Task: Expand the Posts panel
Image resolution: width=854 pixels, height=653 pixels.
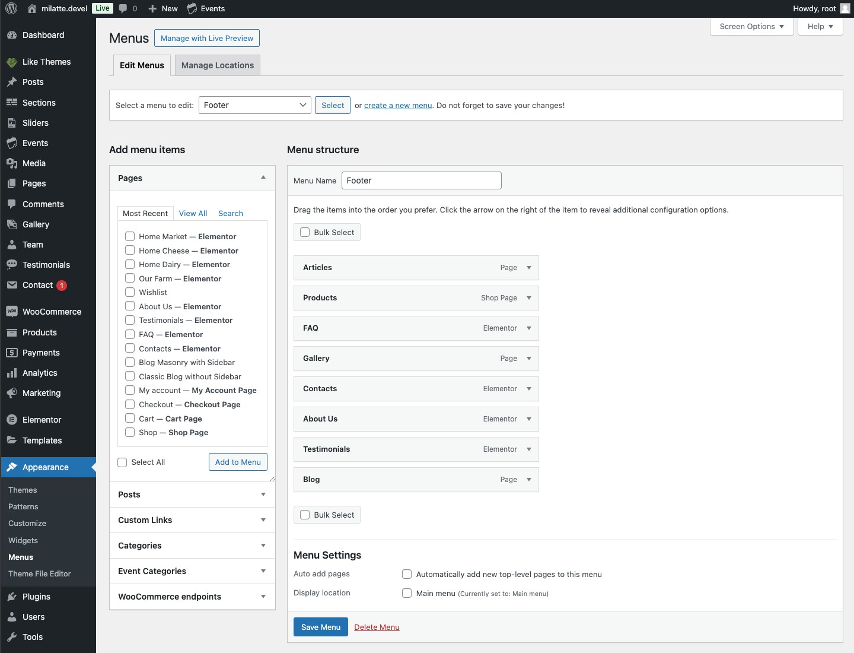Action: click(x=263, y=494)
